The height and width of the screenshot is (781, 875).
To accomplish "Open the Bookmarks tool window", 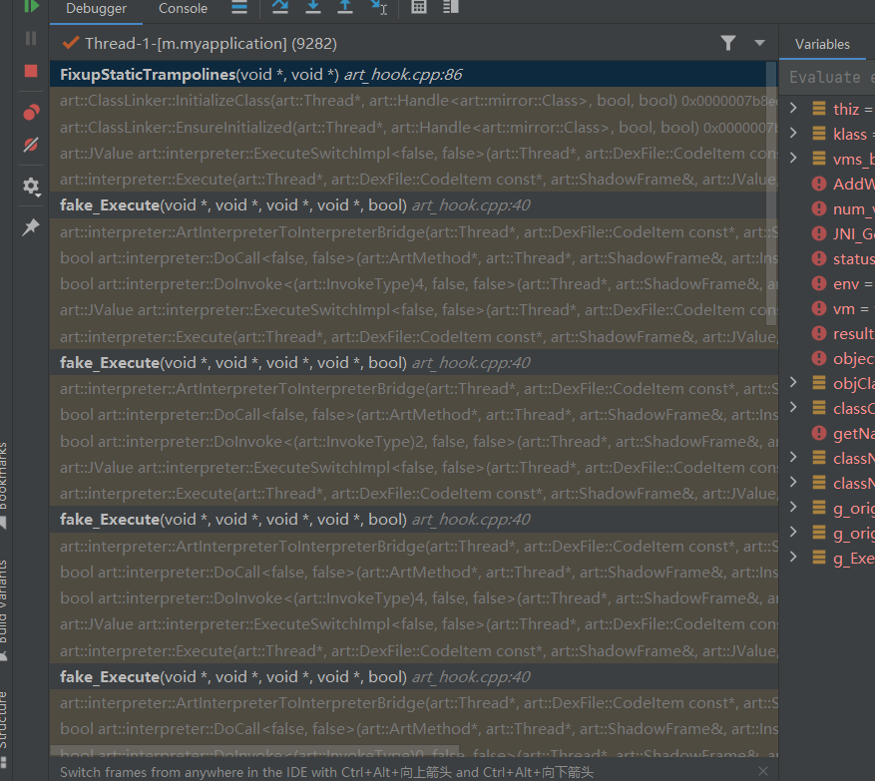I will click(4, 484).
